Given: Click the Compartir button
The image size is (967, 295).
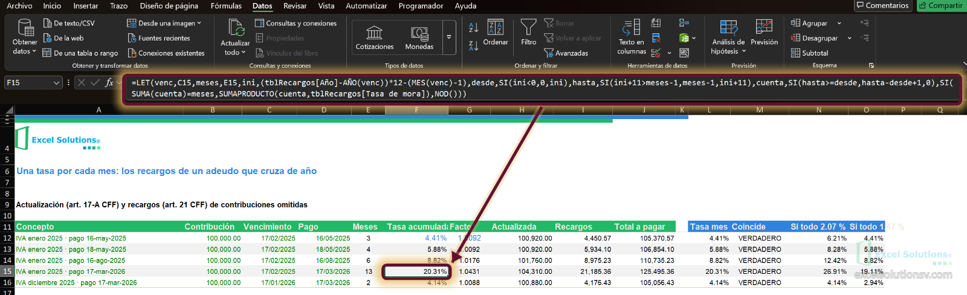Looking at the screenshot, I should click(x=941, y=5).
